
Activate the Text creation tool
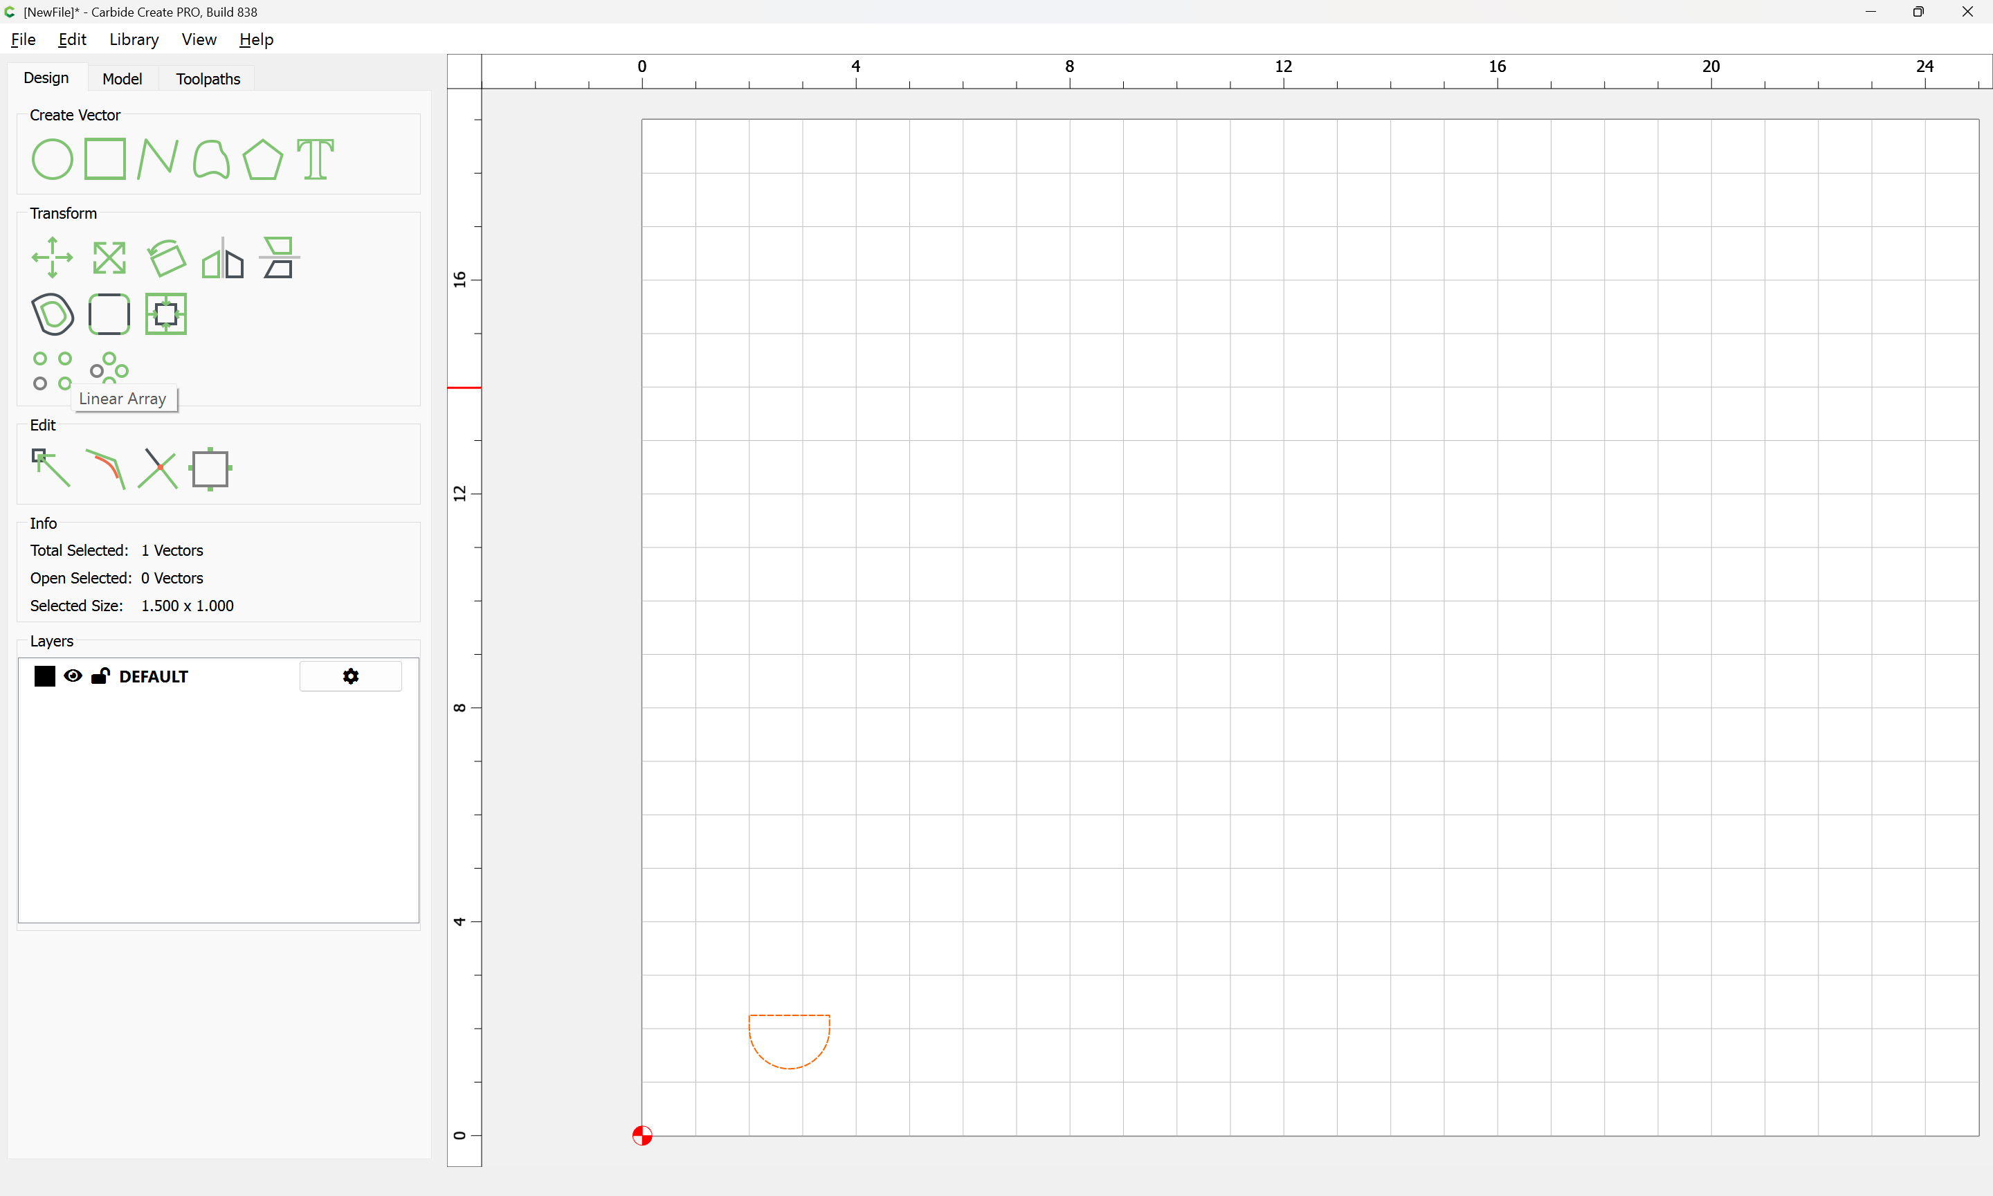(315, 158)
